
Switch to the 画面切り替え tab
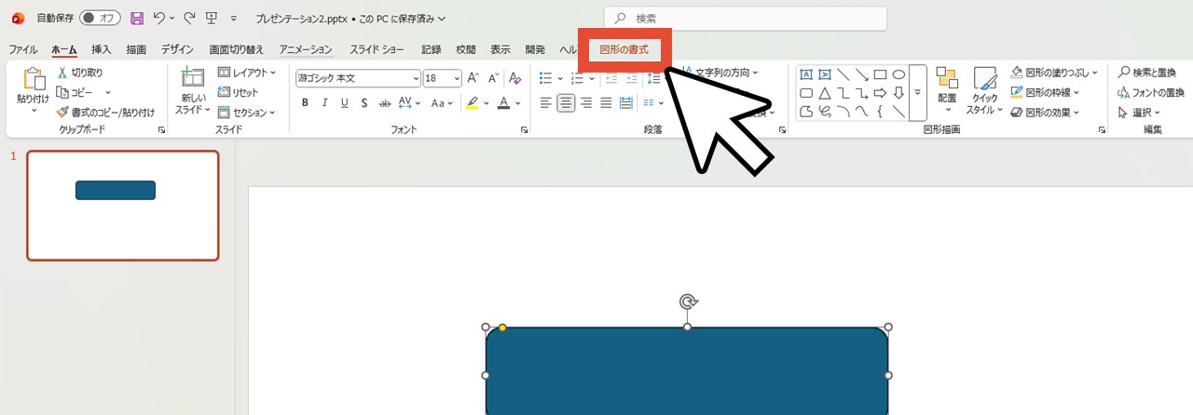pyautogui.click(x=237, y=49)
